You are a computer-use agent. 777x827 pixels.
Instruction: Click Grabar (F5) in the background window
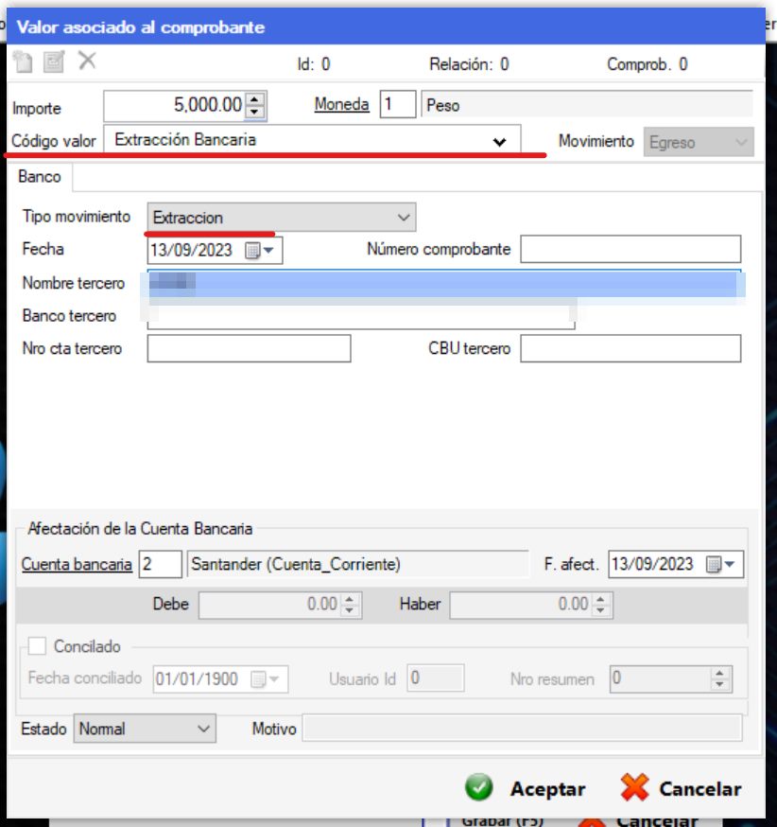[502, 820]
